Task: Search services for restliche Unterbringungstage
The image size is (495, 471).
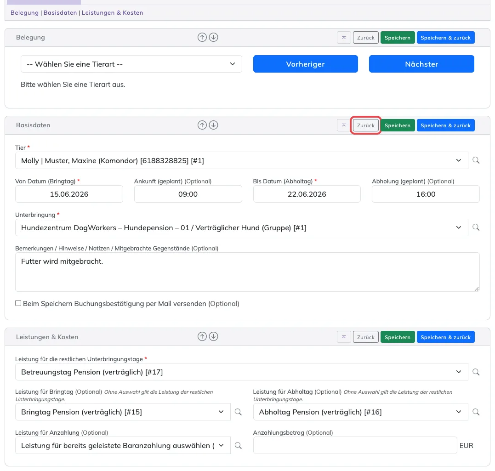Action: click(476, 372)
